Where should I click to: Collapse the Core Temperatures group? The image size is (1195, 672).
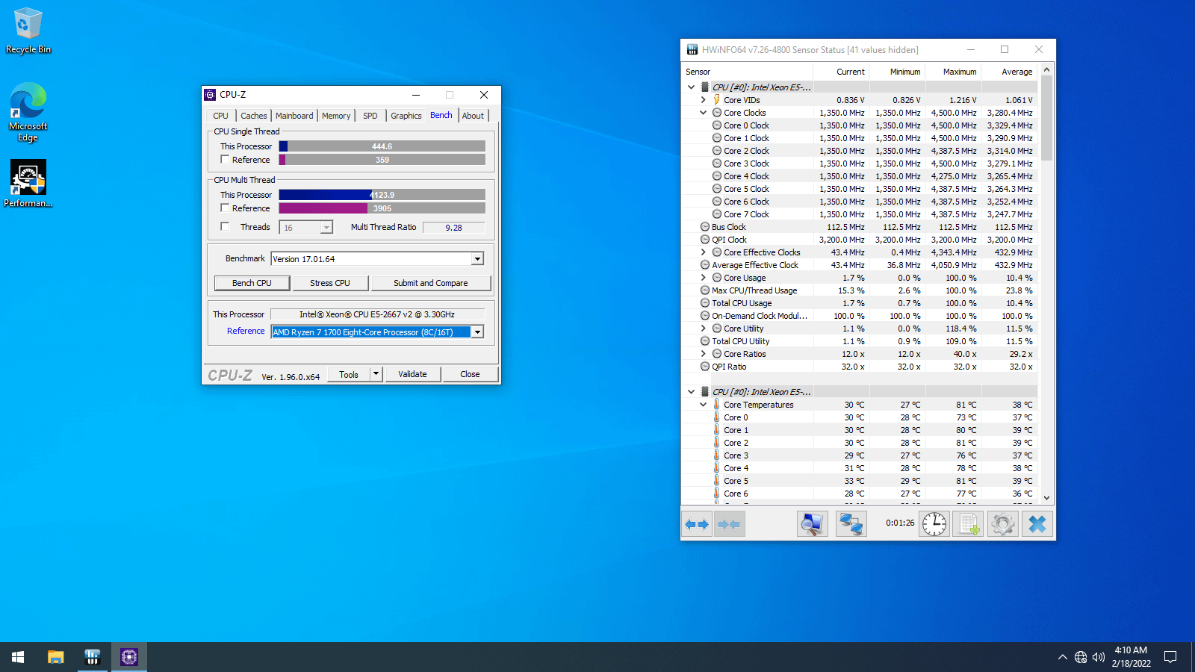704,405
